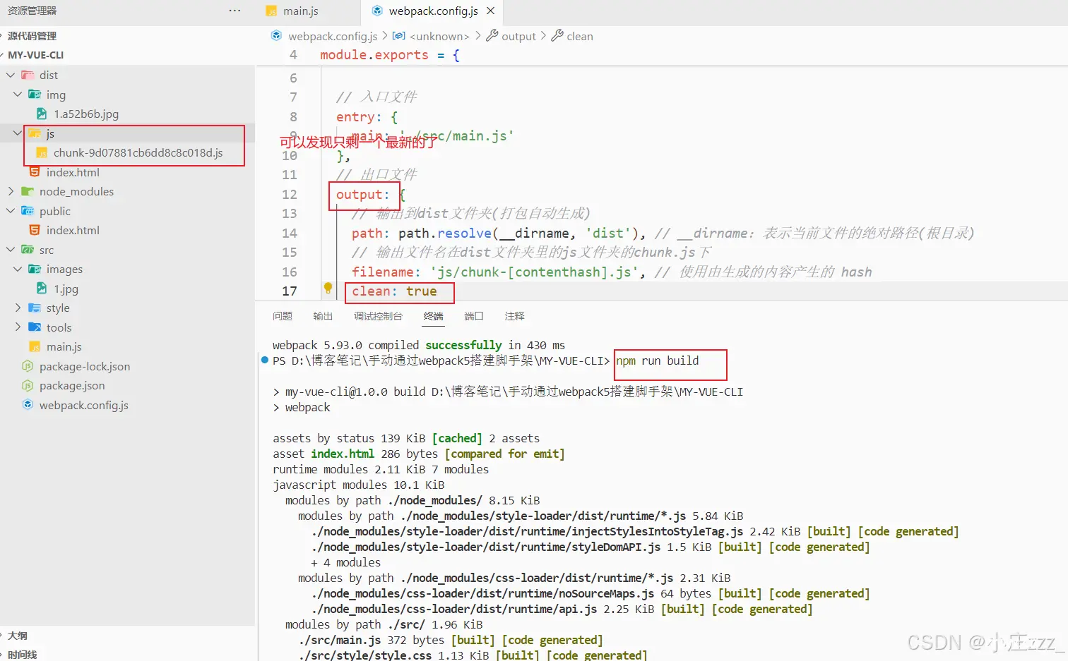Viewport: 1068px width, 661px height.
Task: Collapse the img folder chevron
Action: [18, 95]
